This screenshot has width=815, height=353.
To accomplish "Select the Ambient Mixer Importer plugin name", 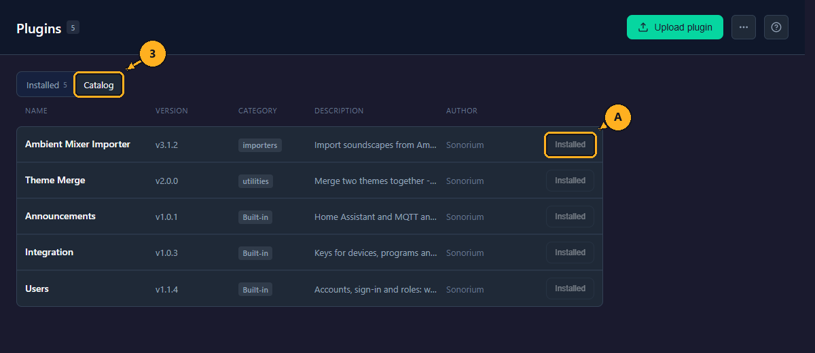I will tap(77, 145).
